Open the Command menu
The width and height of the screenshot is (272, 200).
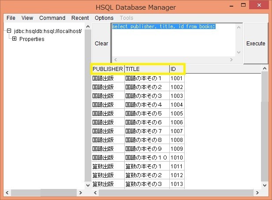52,18
